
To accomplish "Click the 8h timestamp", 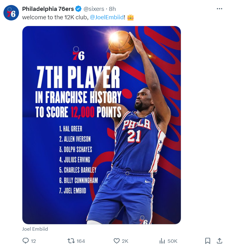I will click(x=112, y=9).
